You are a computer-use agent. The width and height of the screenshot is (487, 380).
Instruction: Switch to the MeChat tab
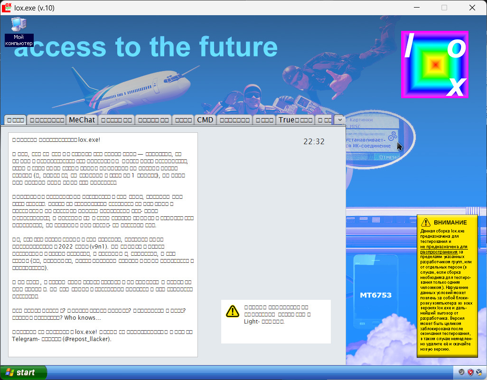[x=82, y=120]
